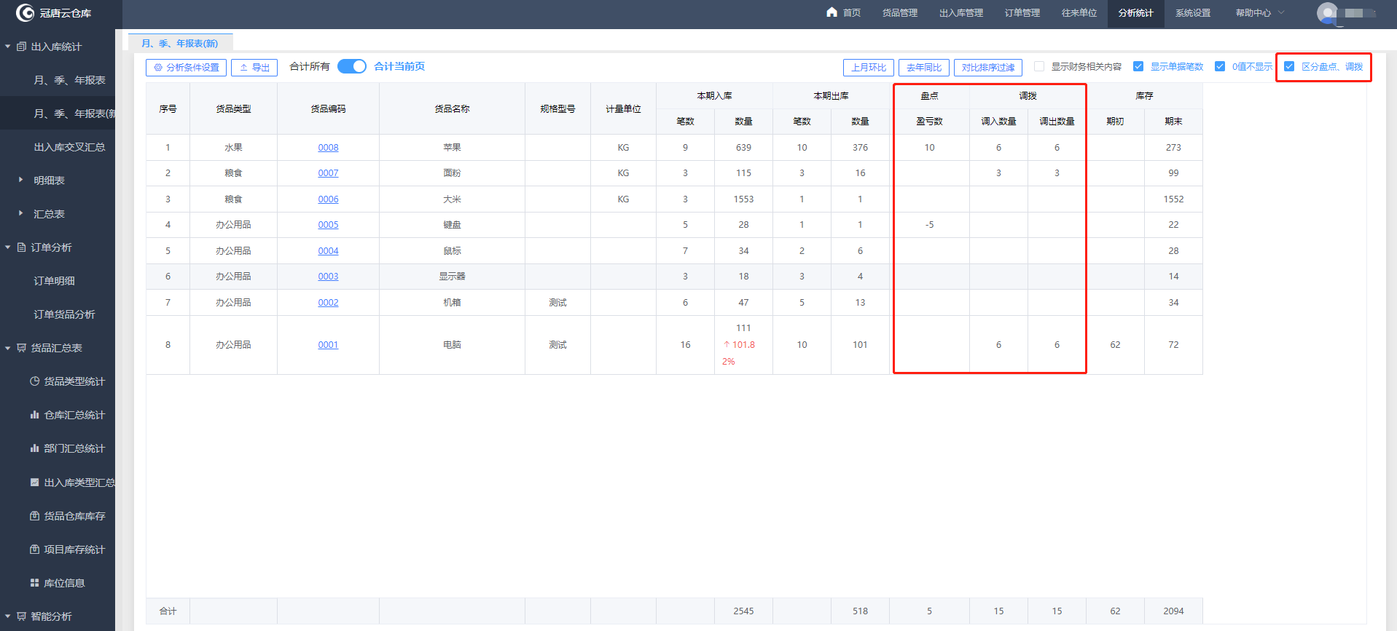Uncheck the 0值不显示 checkbox
This screenshot has height=631, width=1397.
(1220, 66)
